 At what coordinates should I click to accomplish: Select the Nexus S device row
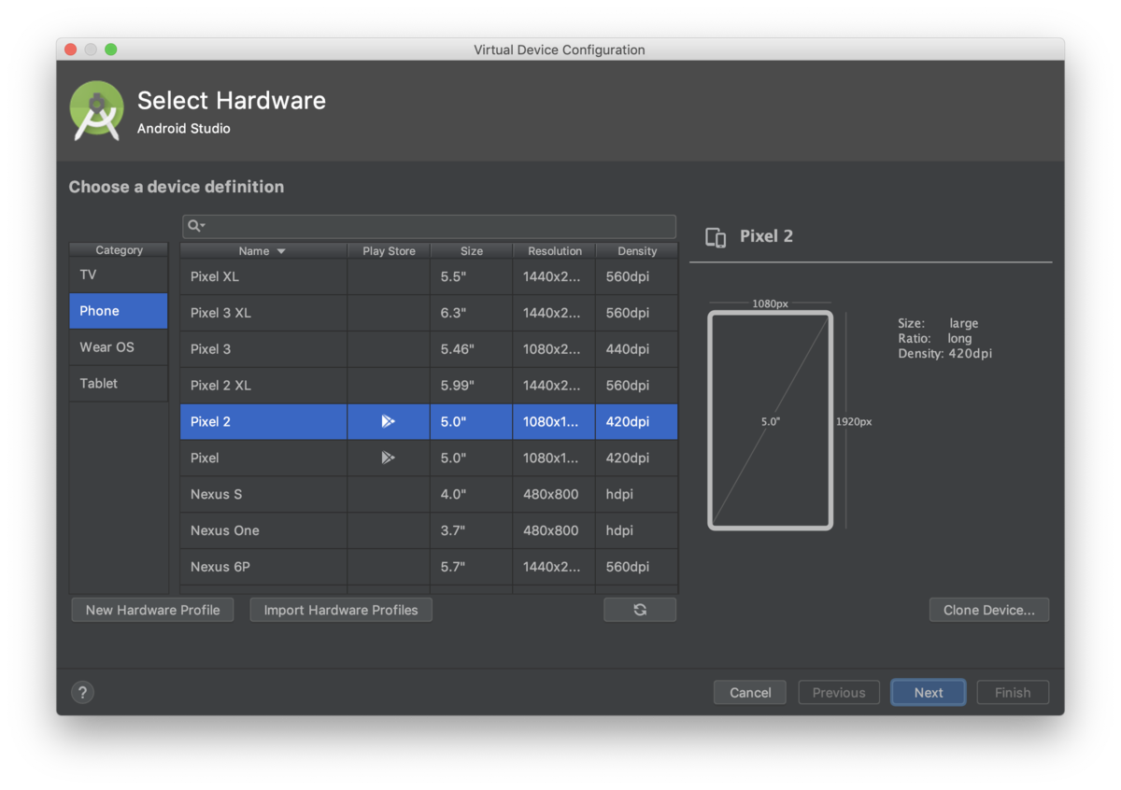coord(429,494)
